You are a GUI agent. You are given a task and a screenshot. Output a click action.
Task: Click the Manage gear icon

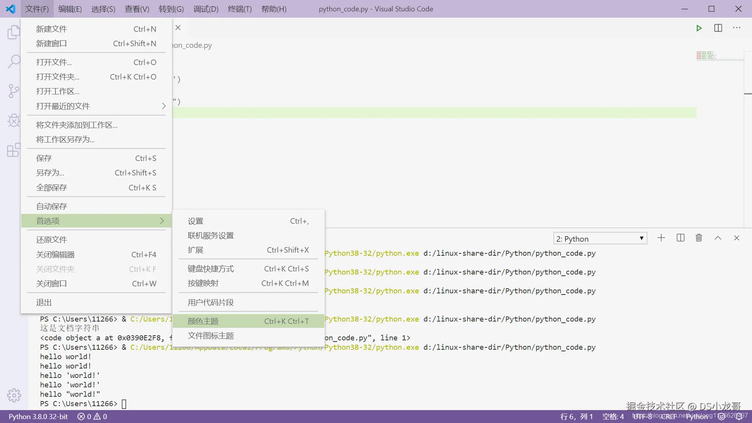[14, 395]
